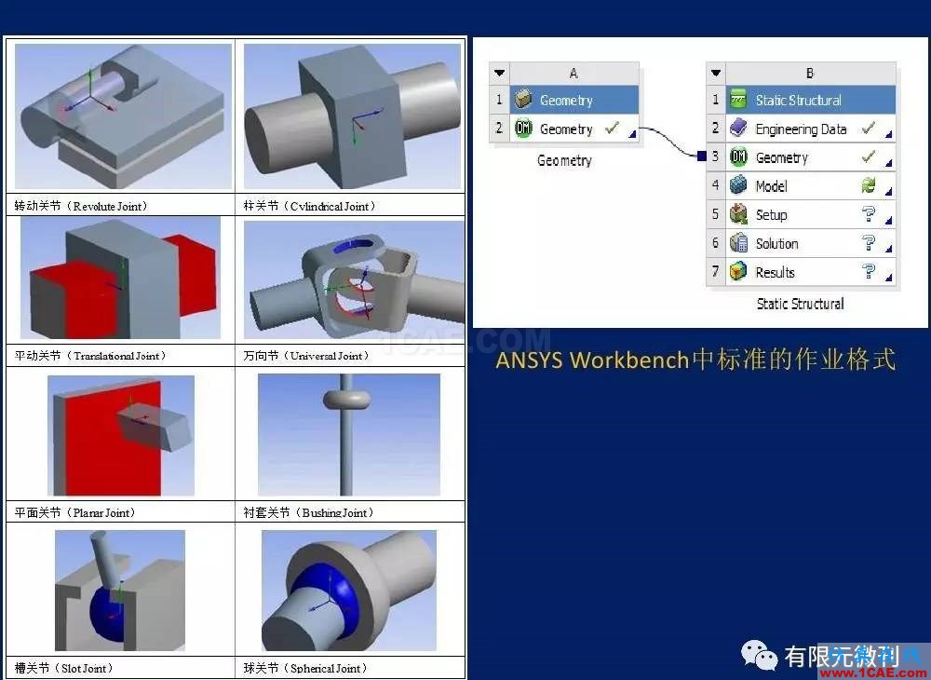Click the Results cell cube icon

738,272
